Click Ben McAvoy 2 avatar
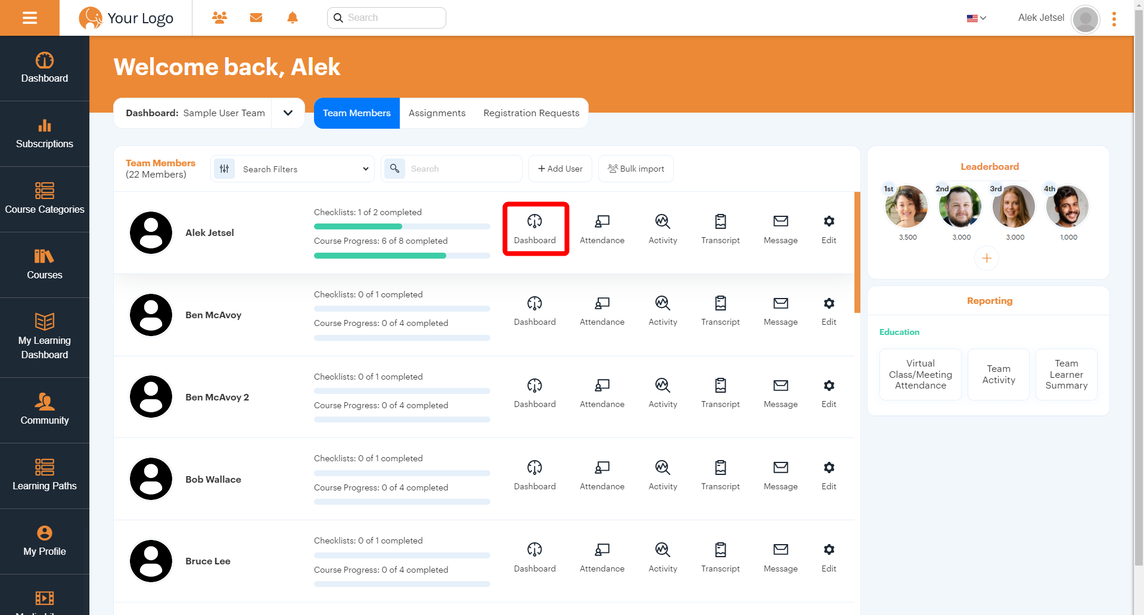The image size is (1144, 615). 151,397
